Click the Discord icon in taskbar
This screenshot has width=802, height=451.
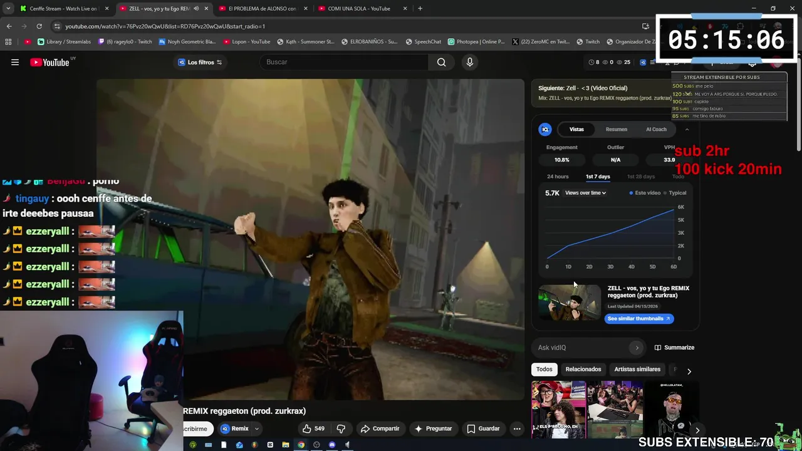332,445
